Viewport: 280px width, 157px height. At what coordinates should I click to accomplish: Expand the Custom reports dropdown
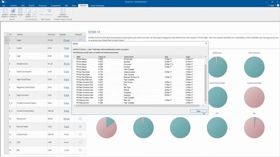[21, 13]
